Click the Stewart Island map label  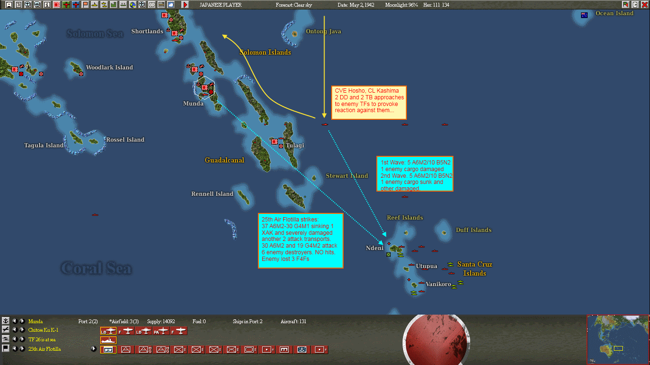[347, 176]
